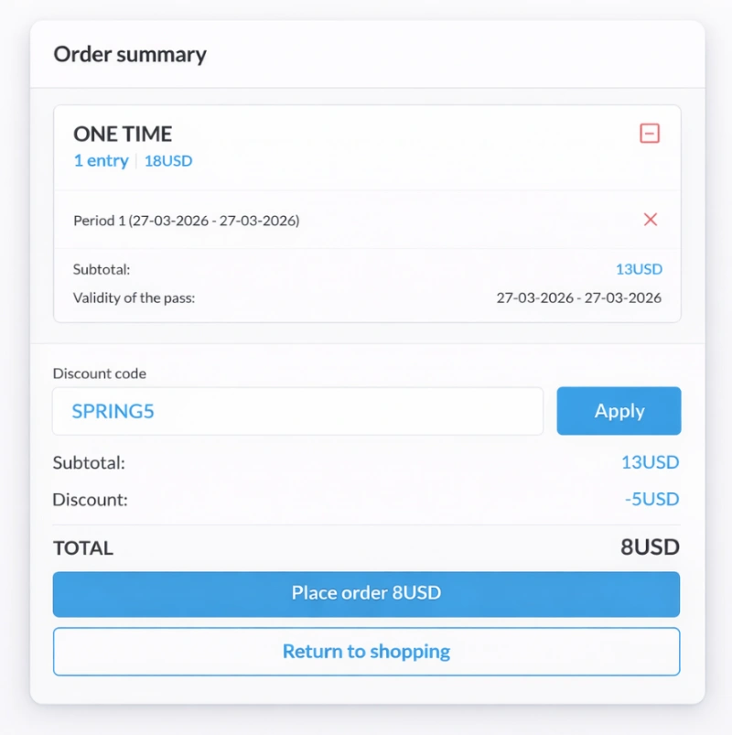Click the pass validity date range
732x735 pixels.
coord(578,297)
